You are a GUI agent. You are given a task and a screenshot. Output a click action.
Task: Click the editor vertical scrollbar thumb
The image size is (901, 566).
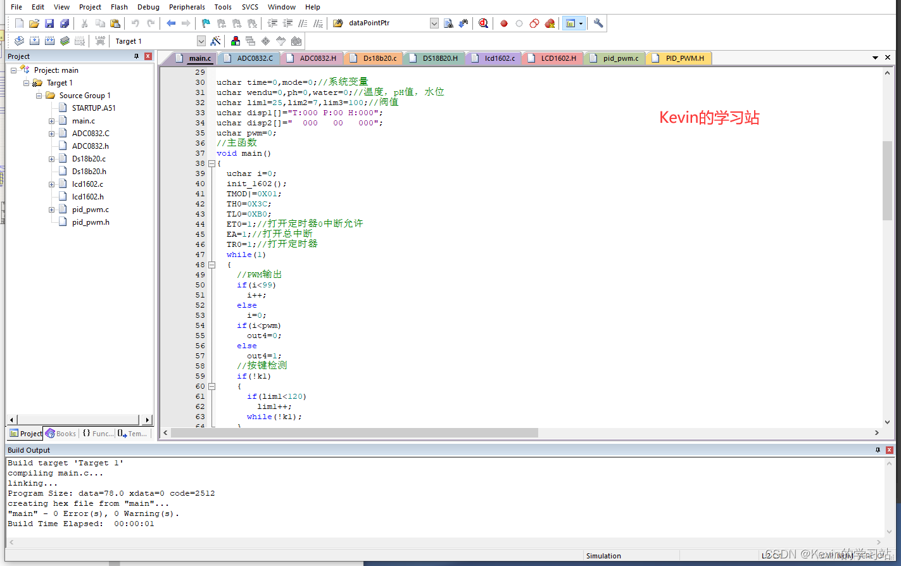point(887,180)
